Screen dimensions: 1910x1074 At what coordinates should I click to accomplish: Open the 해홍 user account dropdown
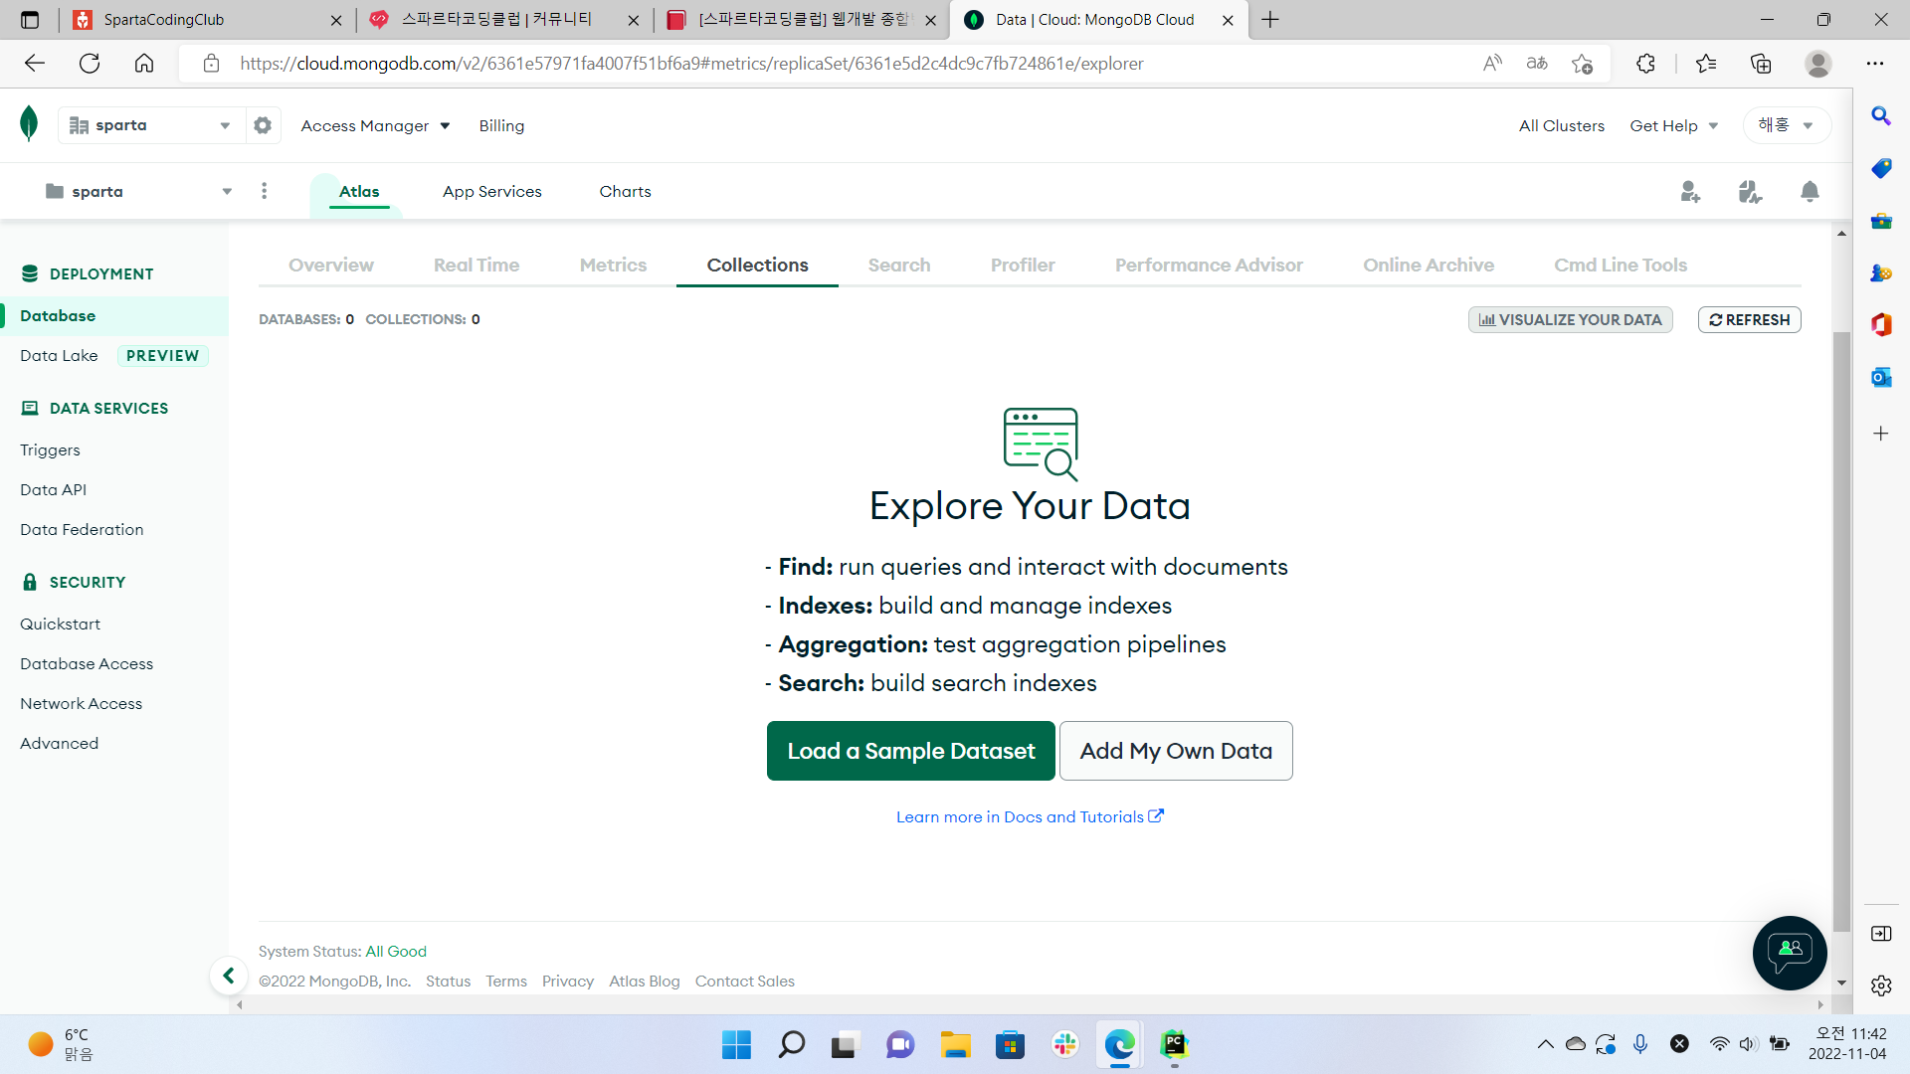[x=1787, y=125]
